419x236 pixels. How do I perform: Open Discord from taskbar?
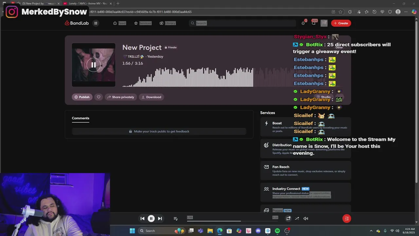pos(258,231)
